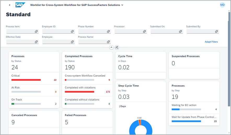
Task: Click the Completed Processes total 190
Action: 70,67
